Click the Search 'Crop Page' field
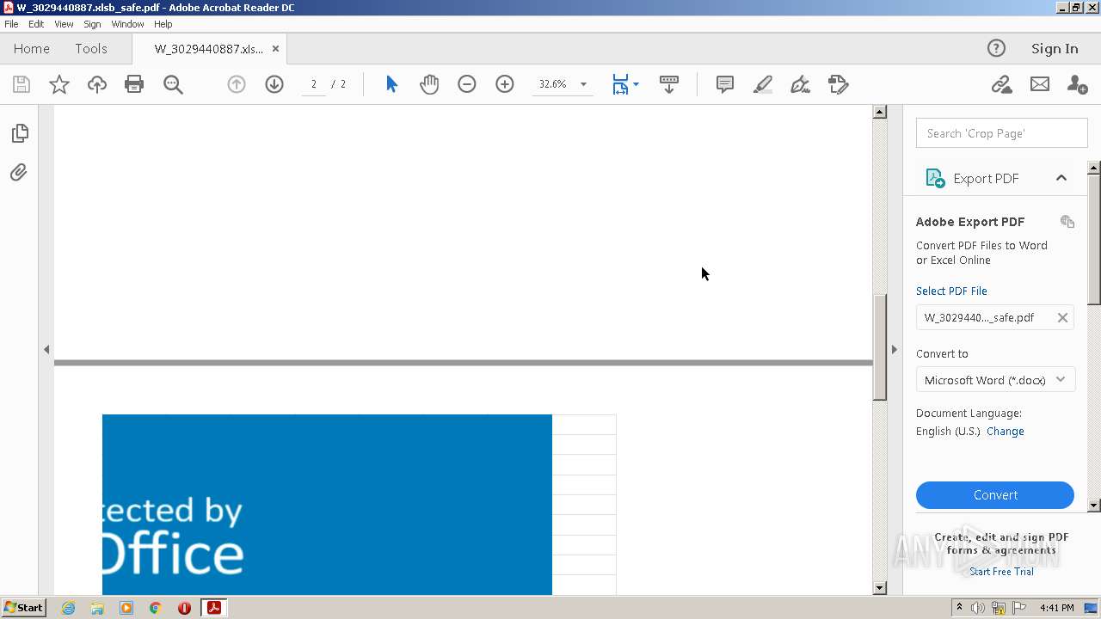This screenshot has width=1101, height=619. point(1002,133)
